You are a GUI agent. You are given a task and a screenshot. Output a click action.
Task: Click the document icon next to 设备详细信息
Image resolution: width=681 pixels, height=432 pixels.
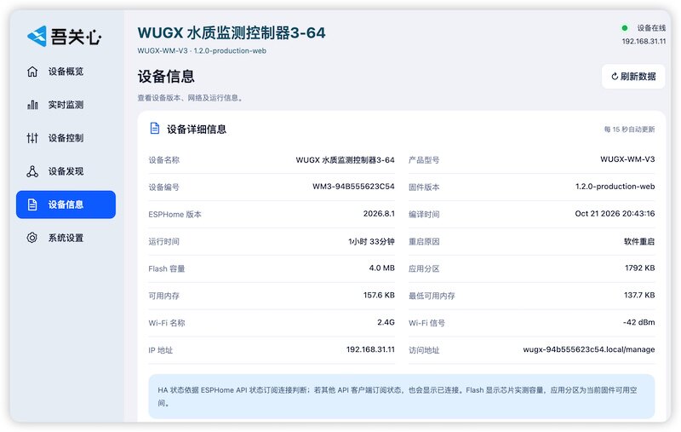pyautogui.click(x=155, y=128)
